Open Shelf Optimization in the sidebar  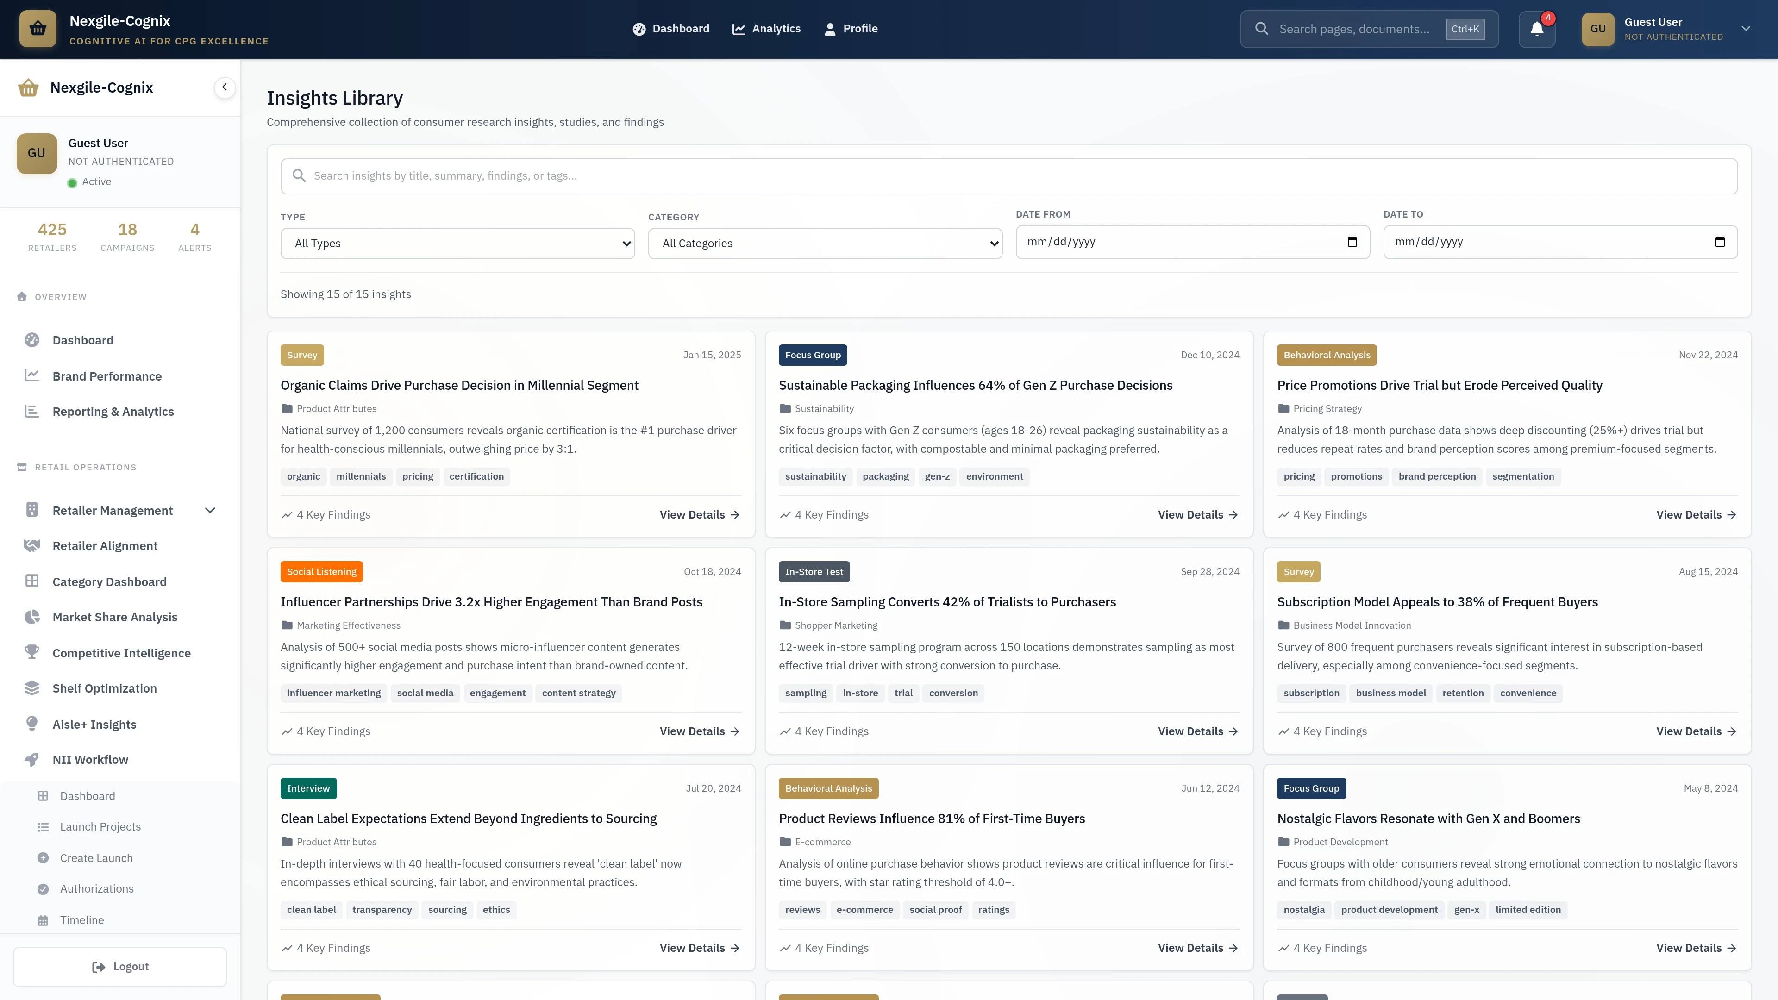tap(104, 688)
